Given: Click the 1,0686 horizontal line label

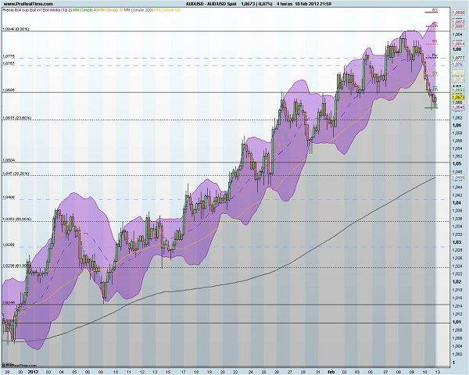Looking at the screenshot, I should 9,91.
